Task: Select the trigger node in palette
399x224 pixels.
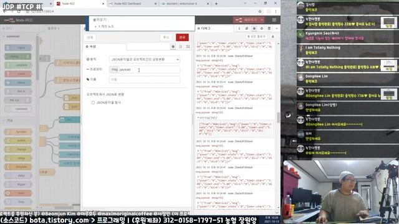Action: point(18,184)
